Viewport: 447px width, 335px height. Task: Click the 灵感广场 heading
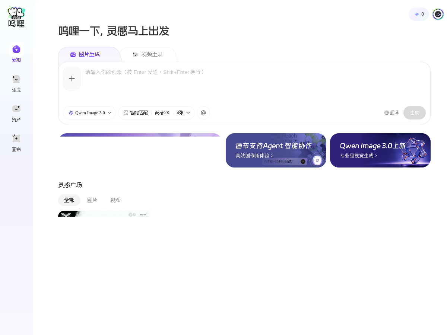coord(70,185)
